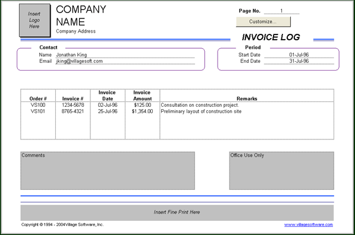Image resolution: width=355 pixels, height=235 pixels.
Task: Select order number VS100
Action: [x=38, y=105]
